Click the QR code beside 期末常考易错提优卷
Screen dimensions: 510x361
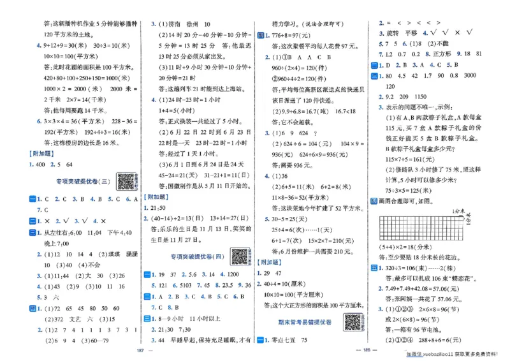pyautogui.click(x=353, y=322)
